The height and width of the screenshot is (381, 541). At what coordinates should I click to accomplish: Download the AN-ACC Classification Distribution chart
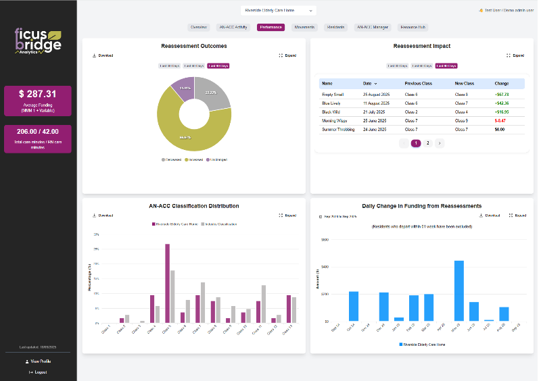point(102,215)
